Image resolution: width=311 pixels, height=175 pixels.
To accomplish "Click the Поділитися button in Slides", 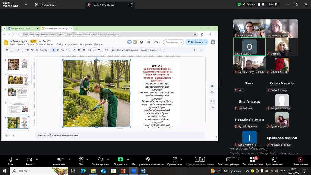I will 197,42.
